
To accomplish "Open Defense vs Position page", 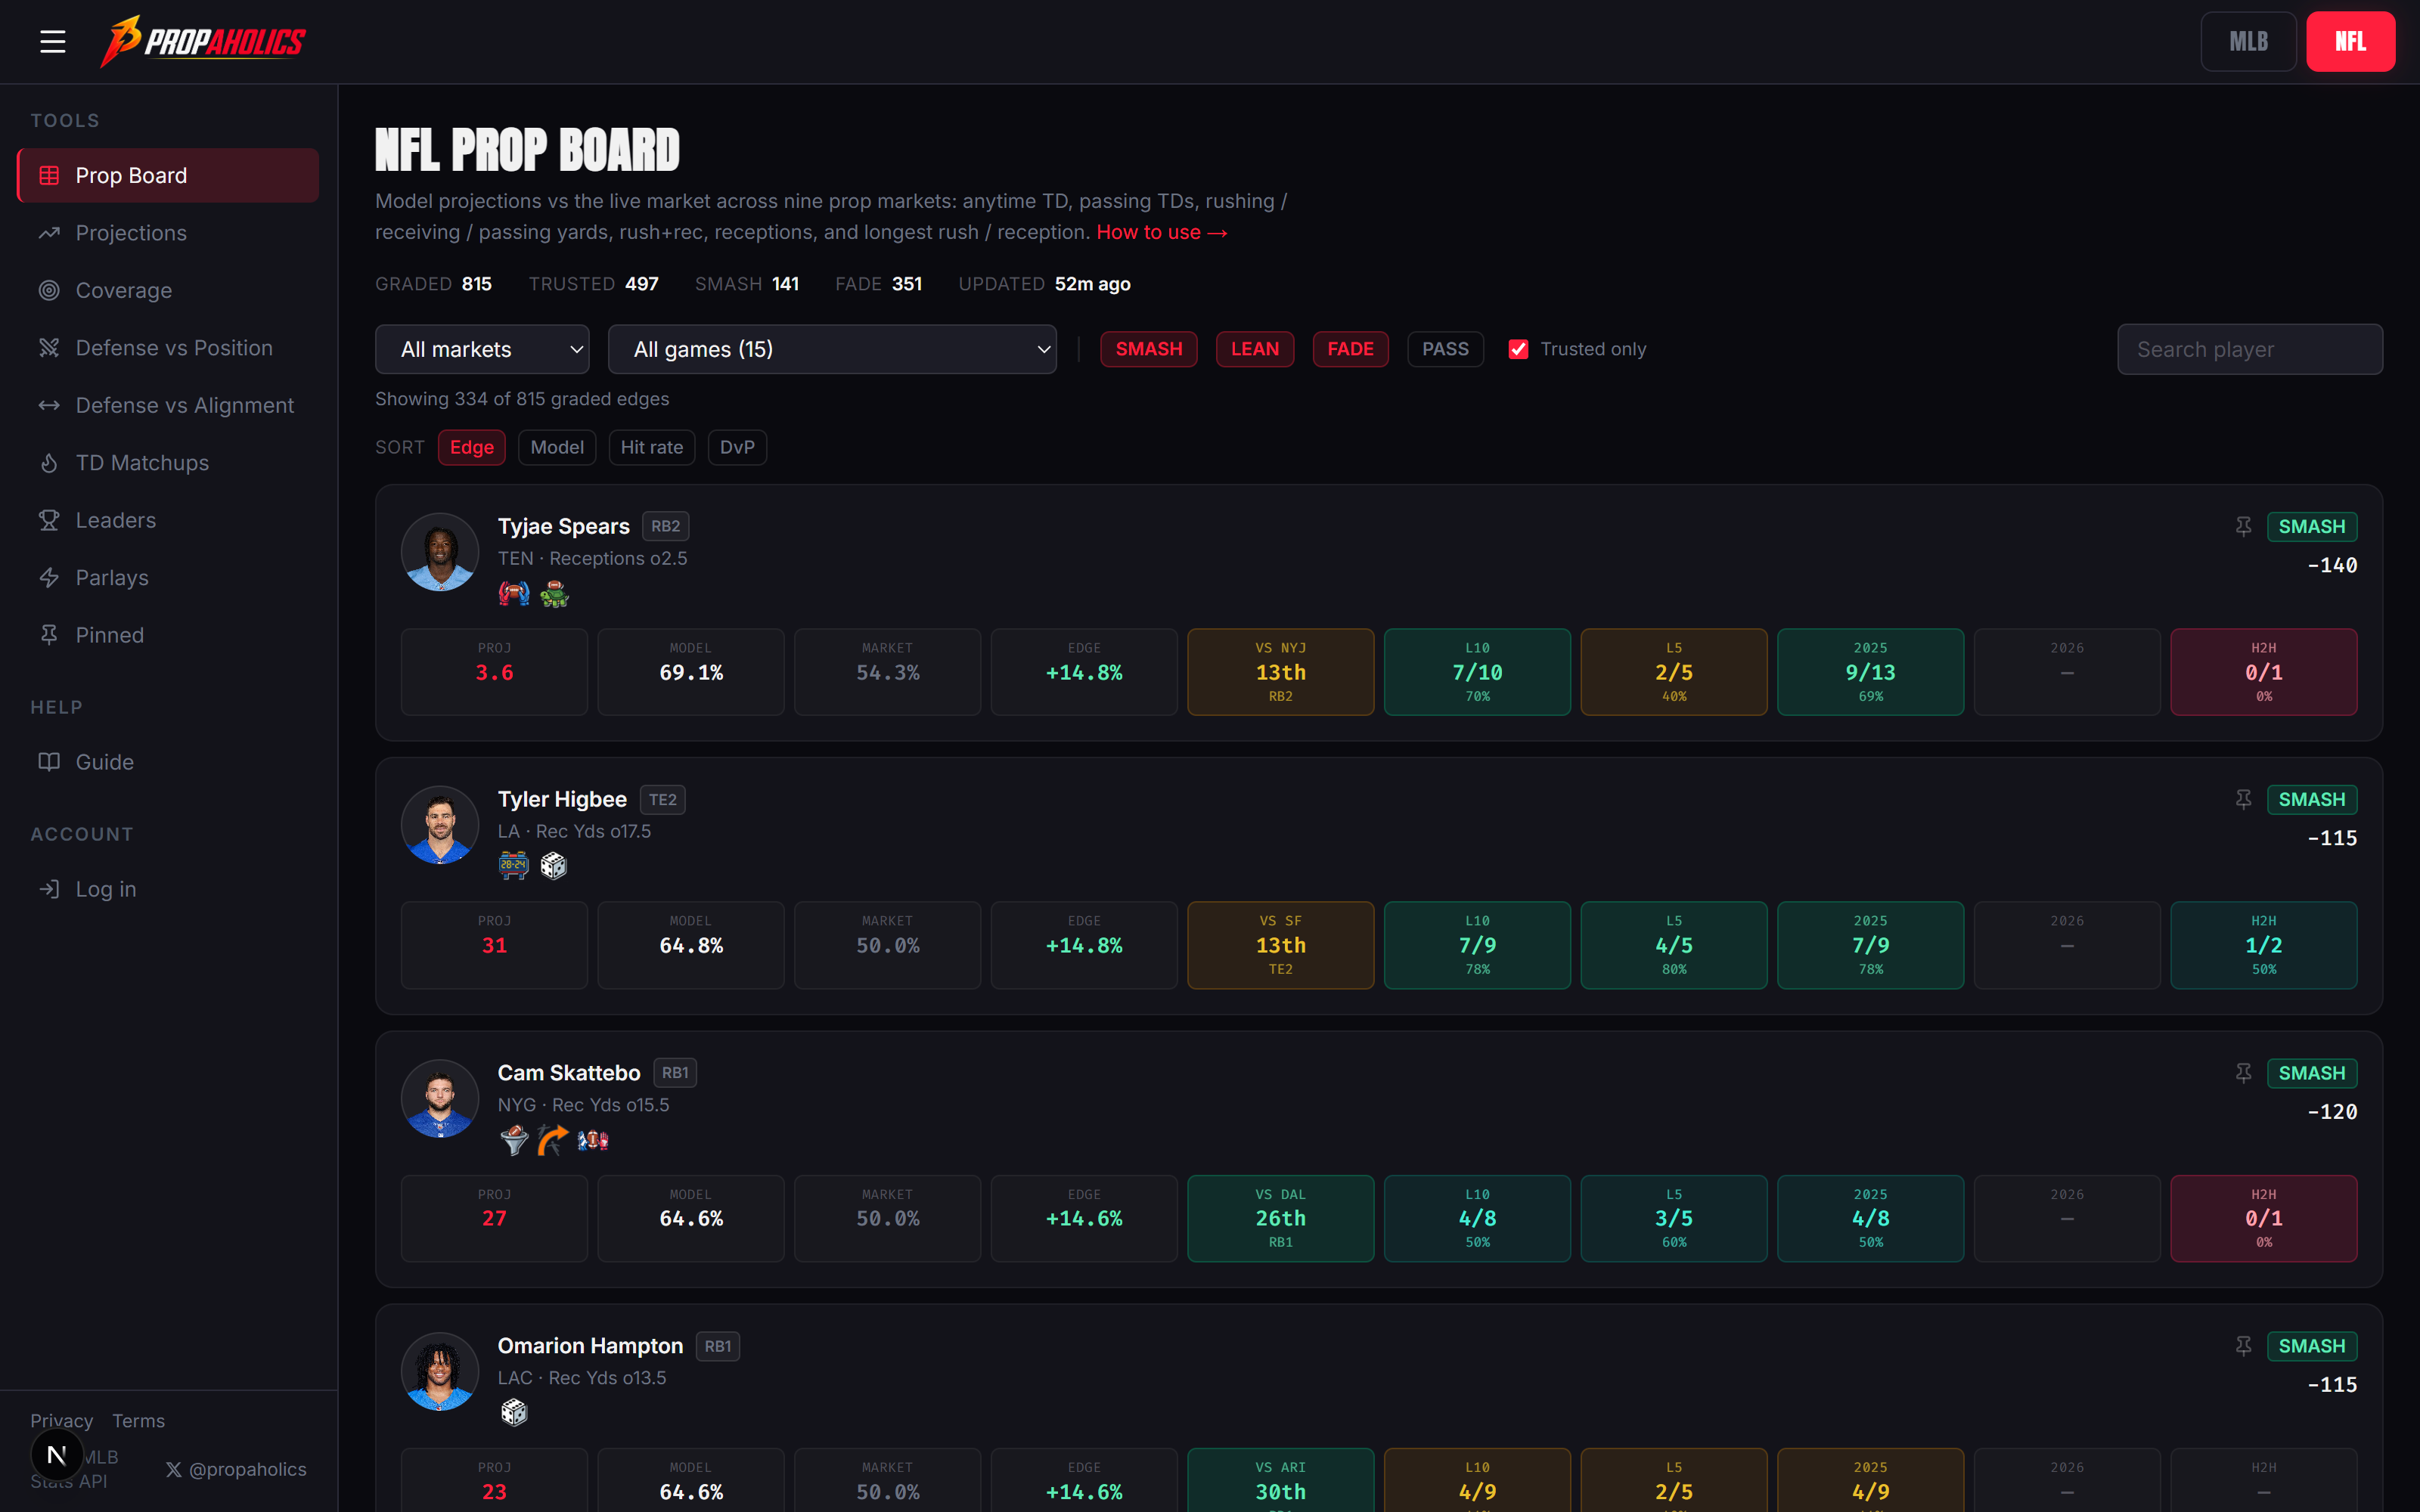I will point(168,348).
